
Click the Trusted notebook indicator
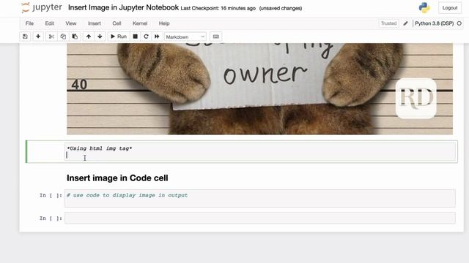point(388,23)
